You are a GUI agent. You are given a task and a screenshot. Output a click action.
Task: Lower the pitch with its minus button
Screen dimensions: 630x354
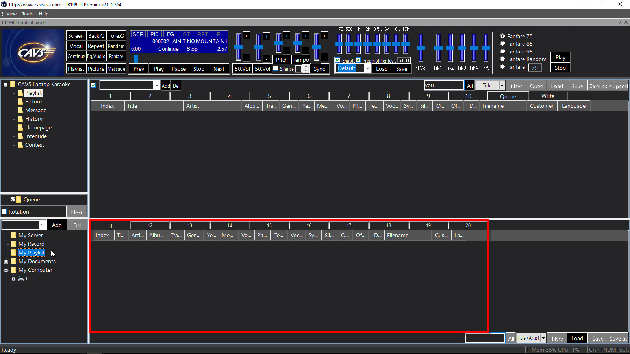[287, 51]
